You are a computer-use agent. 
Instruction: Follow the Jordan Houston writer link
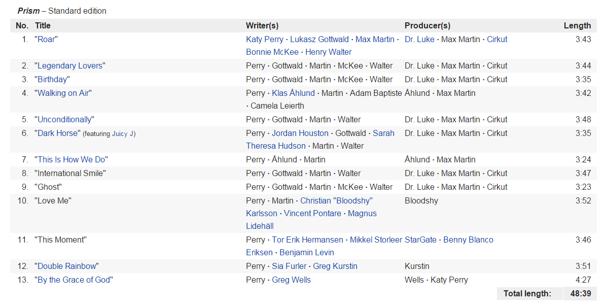(x=300, y=133)
